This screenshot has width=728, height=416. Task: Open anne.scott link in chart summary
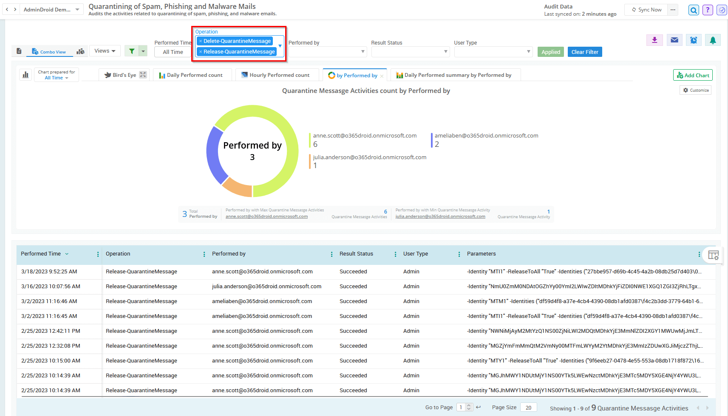(266, 216)
